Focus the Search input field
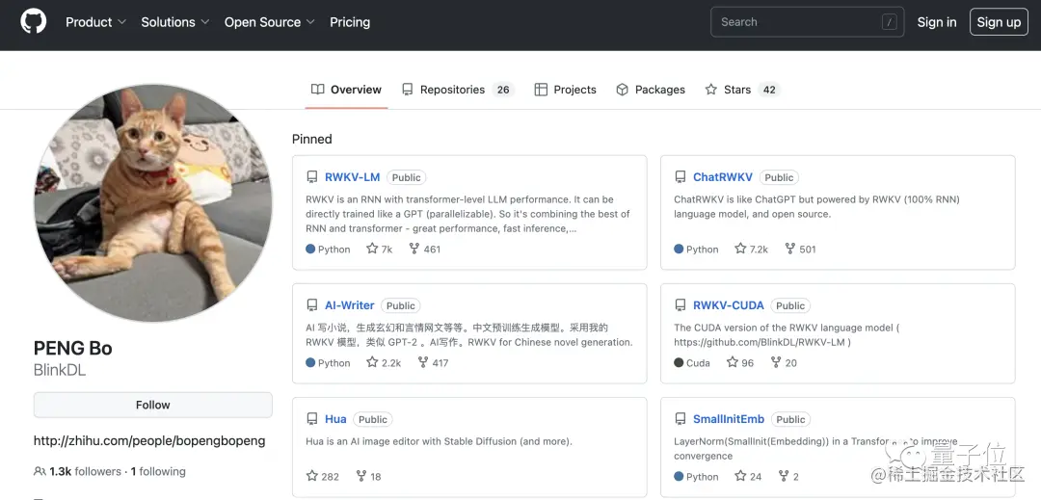The height and width of the screenshot is (500, 1041). [808, 22]
